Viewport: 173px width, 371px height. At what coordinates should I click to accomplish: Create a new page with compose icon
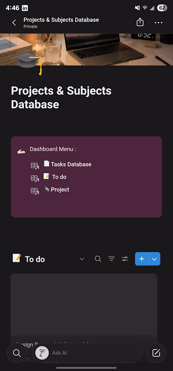[156, 353]
